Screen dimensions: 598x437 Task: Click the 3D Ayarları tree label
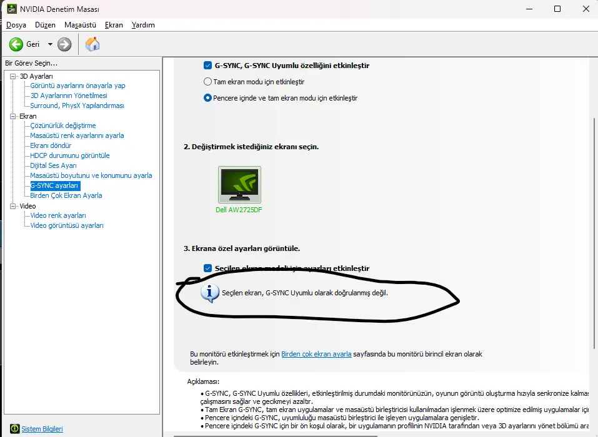click(36, 76)
